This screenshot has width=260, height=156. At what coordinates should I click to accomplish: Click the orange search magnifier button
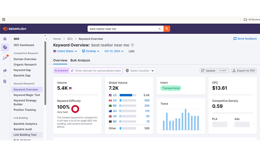(167, 29)
